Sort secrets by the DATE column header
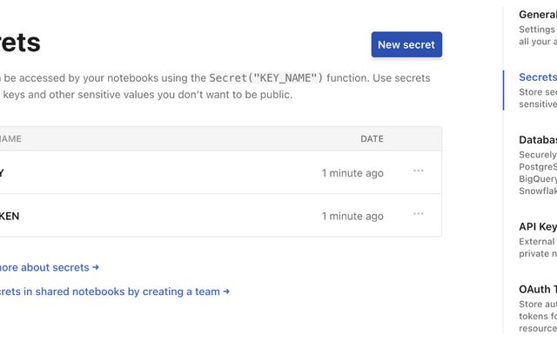Image resolution: width=557 pixels, height=348 pixels. 372,139
